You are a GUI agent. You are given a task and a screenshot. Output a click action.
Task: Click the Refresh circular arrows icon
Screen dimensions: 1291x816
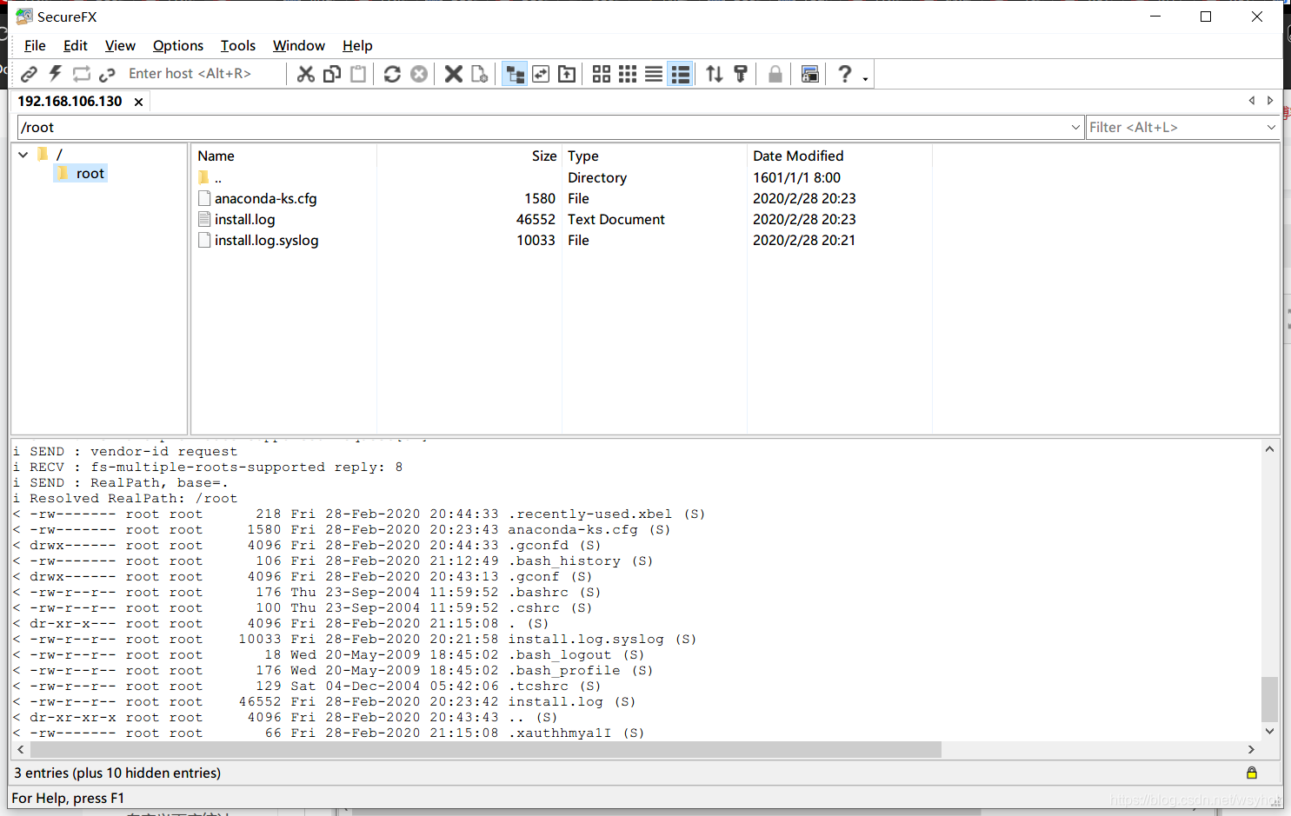click(392, 74)
